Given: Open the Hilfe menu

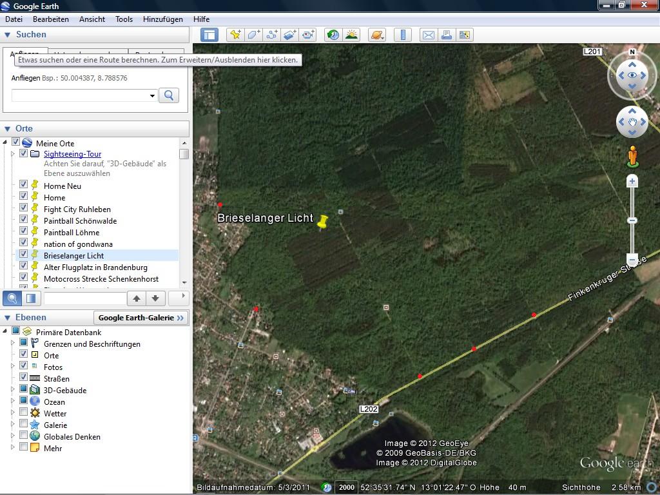Looking at the screenshot, I should pyautogui.click(x=202, y=19).
